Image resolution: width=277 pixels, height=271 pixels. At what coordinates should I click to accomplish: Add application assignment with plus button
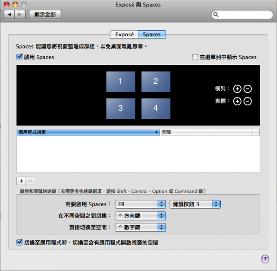pos(21,181)
